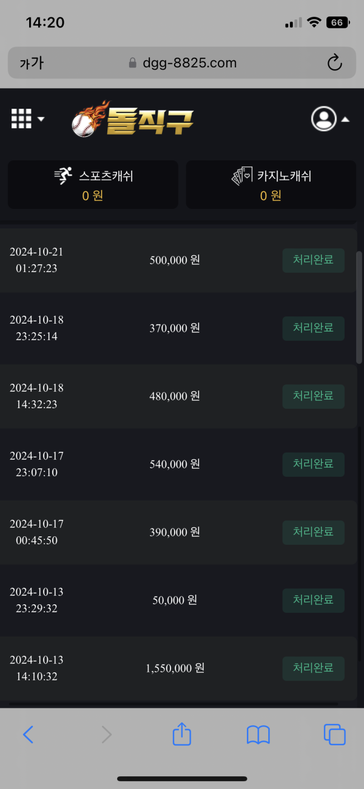Tap the flaming baseball site logo
The height and width of the screenshot is (789, 364).
(132, 119)
